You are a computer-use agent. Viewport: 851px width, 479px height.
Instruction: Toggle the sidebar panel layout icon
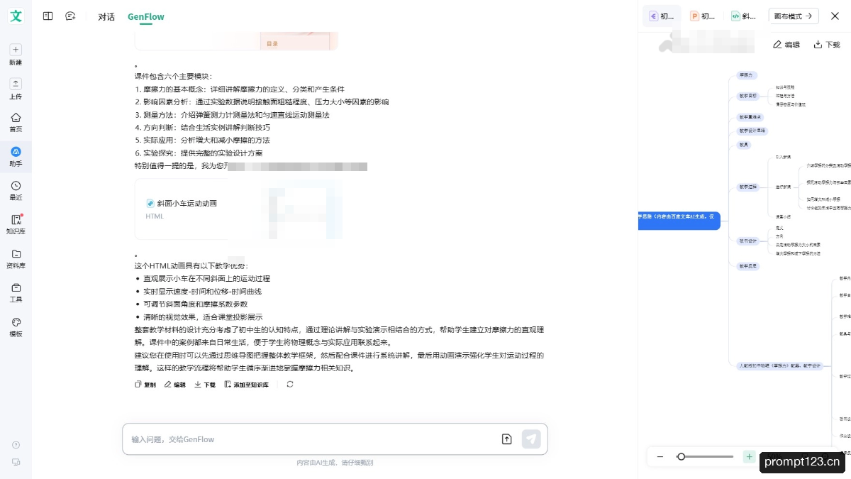[x=48, y=16]
